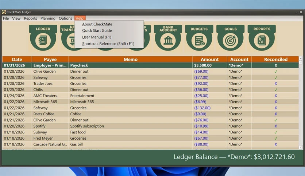Screen dimensions: 305x176
Task: Click the ledger table scrollbar thumb
Action: [x=301, y=63]
